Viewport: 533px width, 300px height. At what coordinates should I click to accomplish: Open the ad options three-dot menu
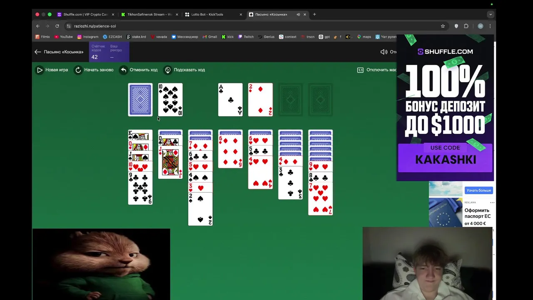(x=492, y=202)
